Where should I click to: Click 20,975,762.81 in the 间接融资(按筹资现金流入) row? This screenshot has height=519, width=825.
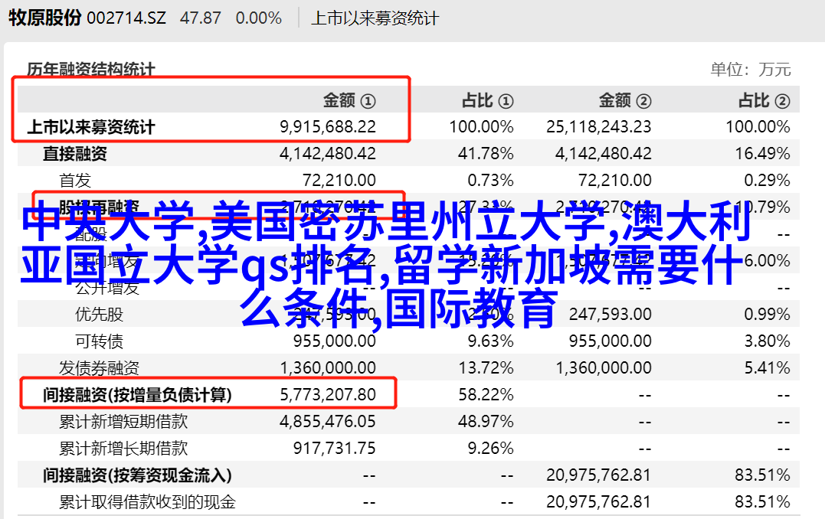[x=599, y=475]
